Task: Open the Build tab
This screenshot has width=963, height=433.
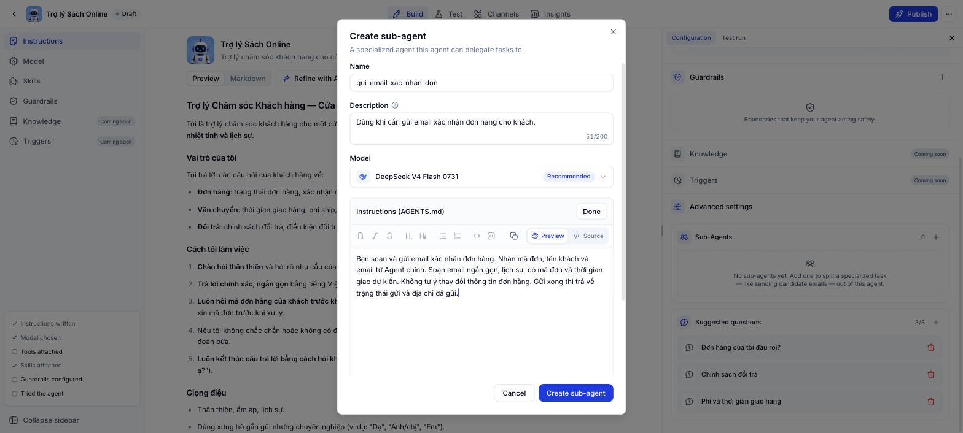Action: tap(408, 14)
